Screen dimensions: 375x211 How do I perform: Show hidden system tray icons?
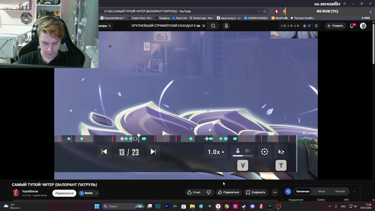330,207
